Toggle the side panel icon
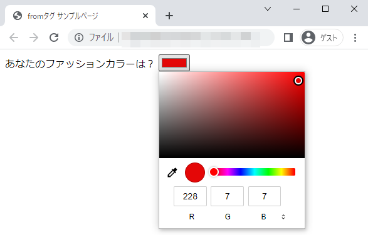Screen dimensions: 368x235 click(x=288, y=37)
